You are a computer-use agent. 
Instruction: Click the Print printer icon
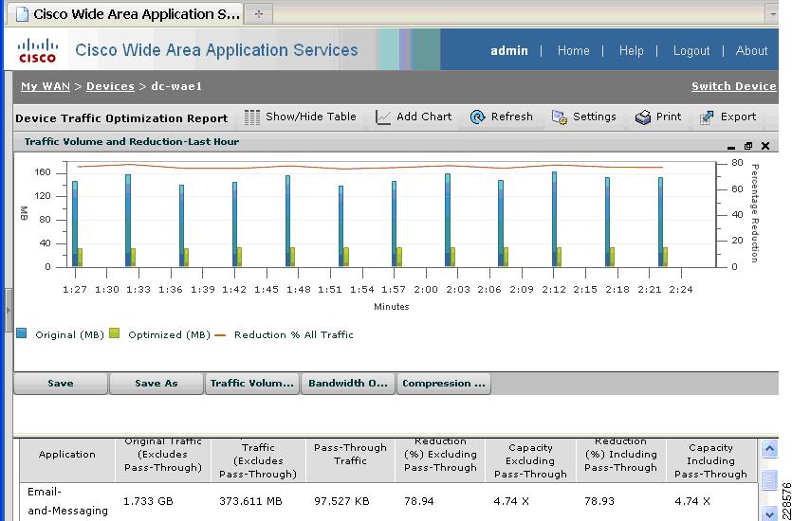coord(643,117)
